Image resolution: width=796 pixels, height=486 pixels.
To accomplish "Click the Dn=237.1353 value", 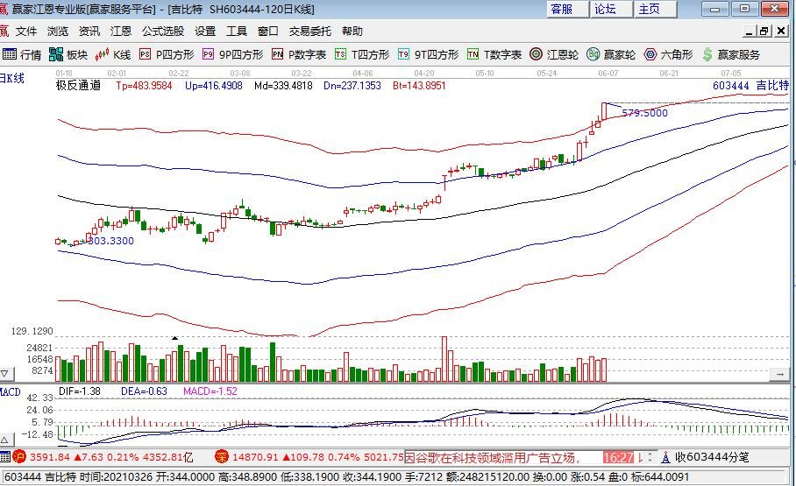I will [352, 86].
